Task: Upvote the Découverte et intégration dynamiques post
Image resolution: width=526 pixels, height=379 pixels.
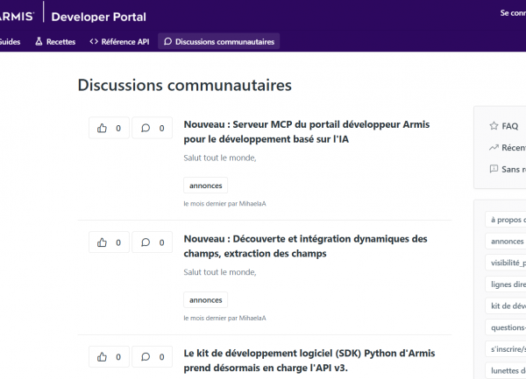Action: (109, 242)
